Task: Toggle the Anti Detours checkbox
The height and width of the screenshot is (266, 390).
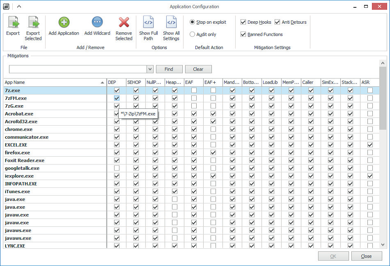Action: pyautogui.click(x=277, y=22)
